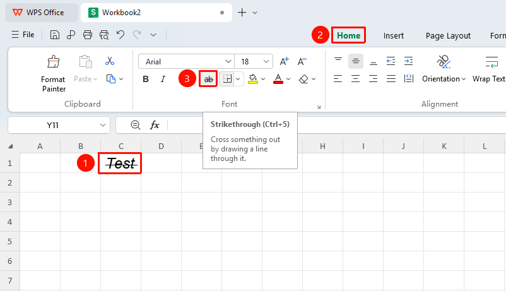
Task: Click the Save icon in quick toolbar
Action: pos(54,35)
